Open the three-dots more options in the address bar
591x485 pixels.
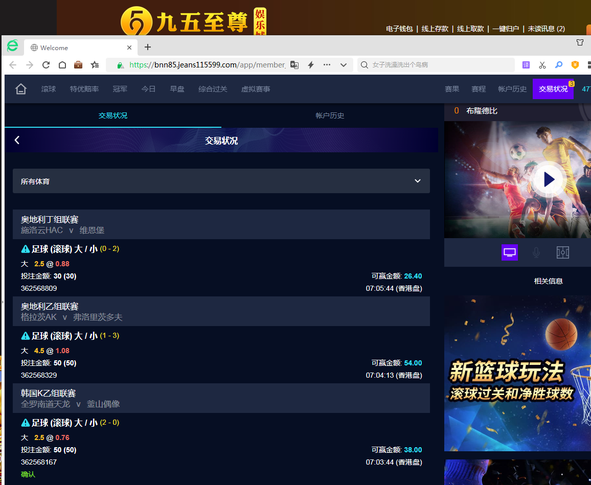click(327, 65)
